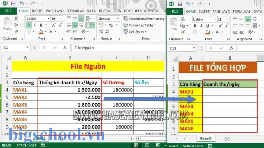Toggle Italic in left window font group
This screenshot has height=148, width=264.
(x=35, y=25)
